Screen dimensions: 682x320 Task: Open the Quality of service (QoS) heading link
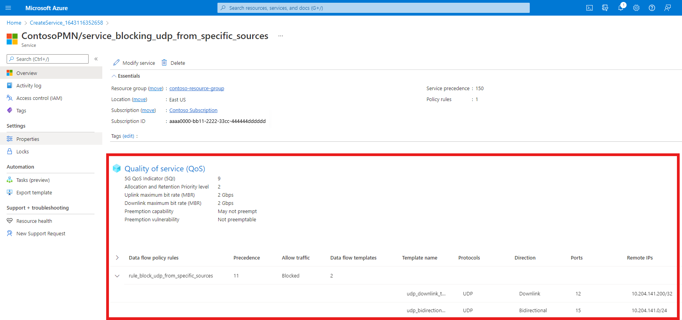coord(165,169)
